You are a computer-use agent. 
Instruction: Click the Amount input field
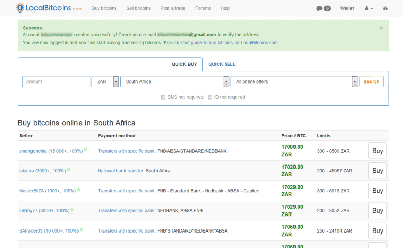pos(56,81)
